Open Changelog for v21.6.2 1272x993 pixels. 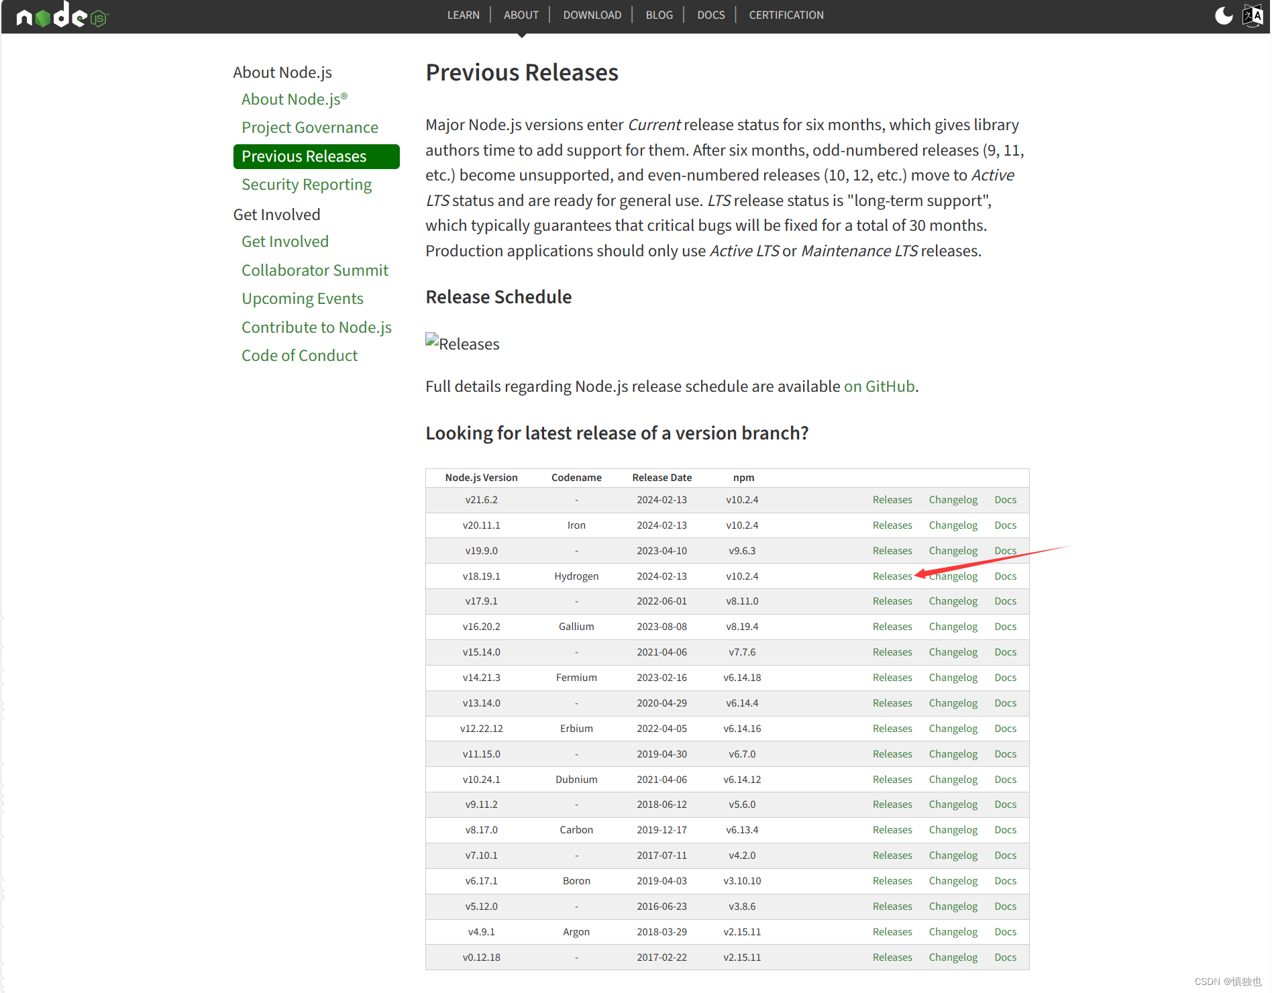click(x=953, y=500)
